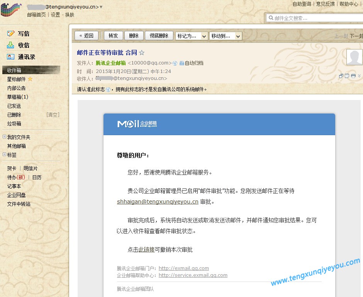Viewport: 363px width, 297px height.
Task: Click the sender address <10000@qq.com>
Action: point(150,63)
